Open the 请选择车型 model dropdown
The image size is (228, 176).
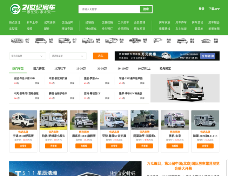68,56
